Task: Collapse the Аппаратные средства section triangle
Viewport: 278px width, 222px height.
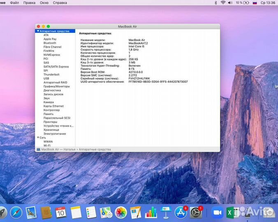Action: click(38, 31)
